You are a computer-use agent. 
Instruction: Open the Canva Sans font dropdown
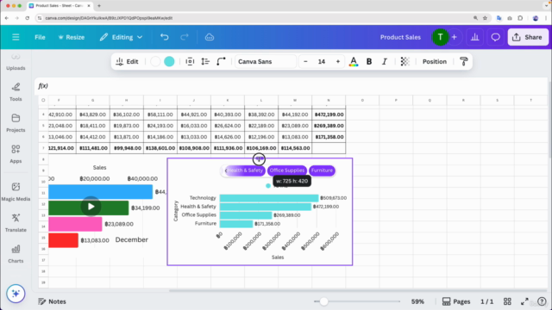coord(266,61)
